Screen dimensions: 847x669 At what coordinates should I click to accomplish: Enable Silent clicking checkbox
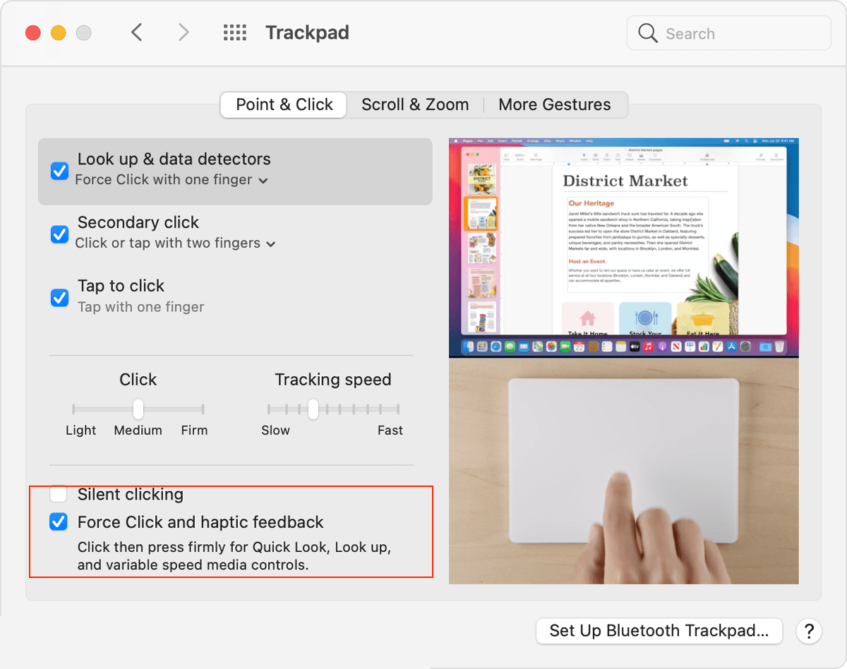[x=58, y=494]
